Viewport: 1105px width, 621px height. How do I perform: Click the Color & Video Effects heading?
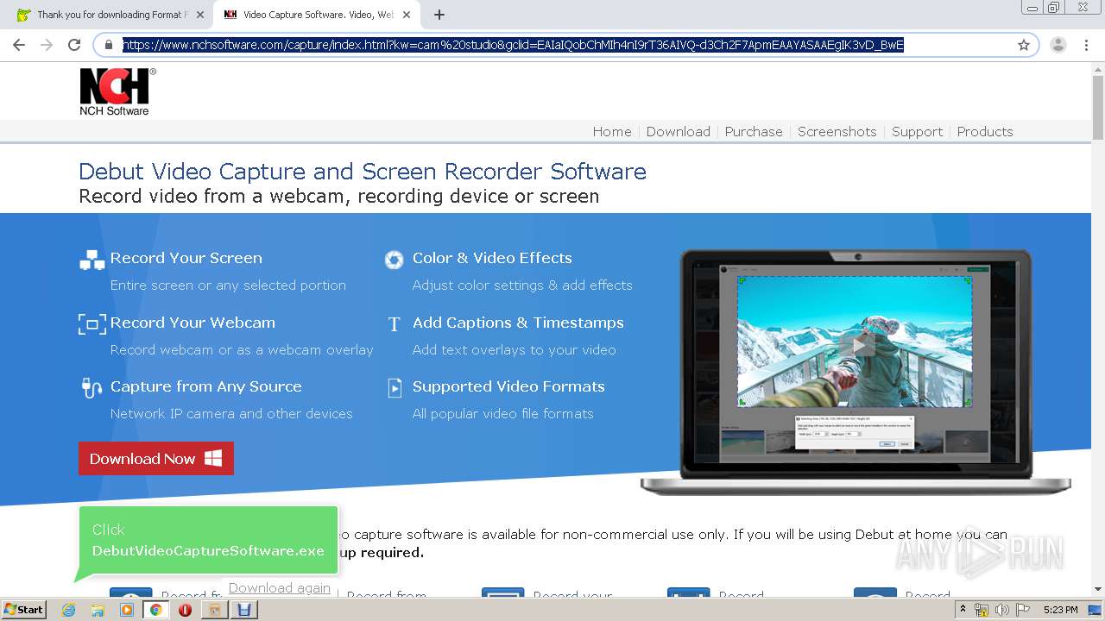(x=492, y=258)
